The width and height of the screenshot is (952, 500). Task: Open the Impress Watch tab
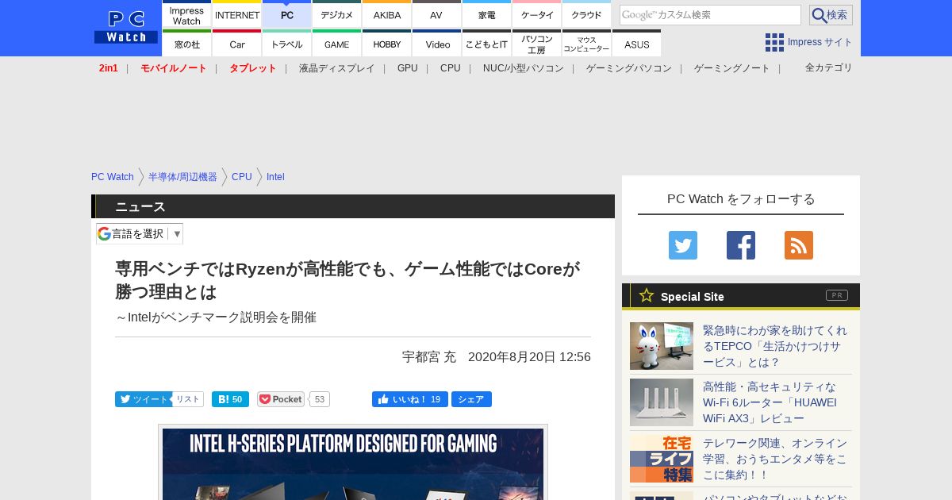(x=186, y=14)
